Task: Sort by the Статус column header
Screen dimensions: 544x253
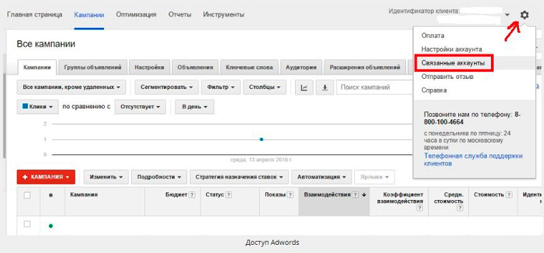Action: click(215, 195)
